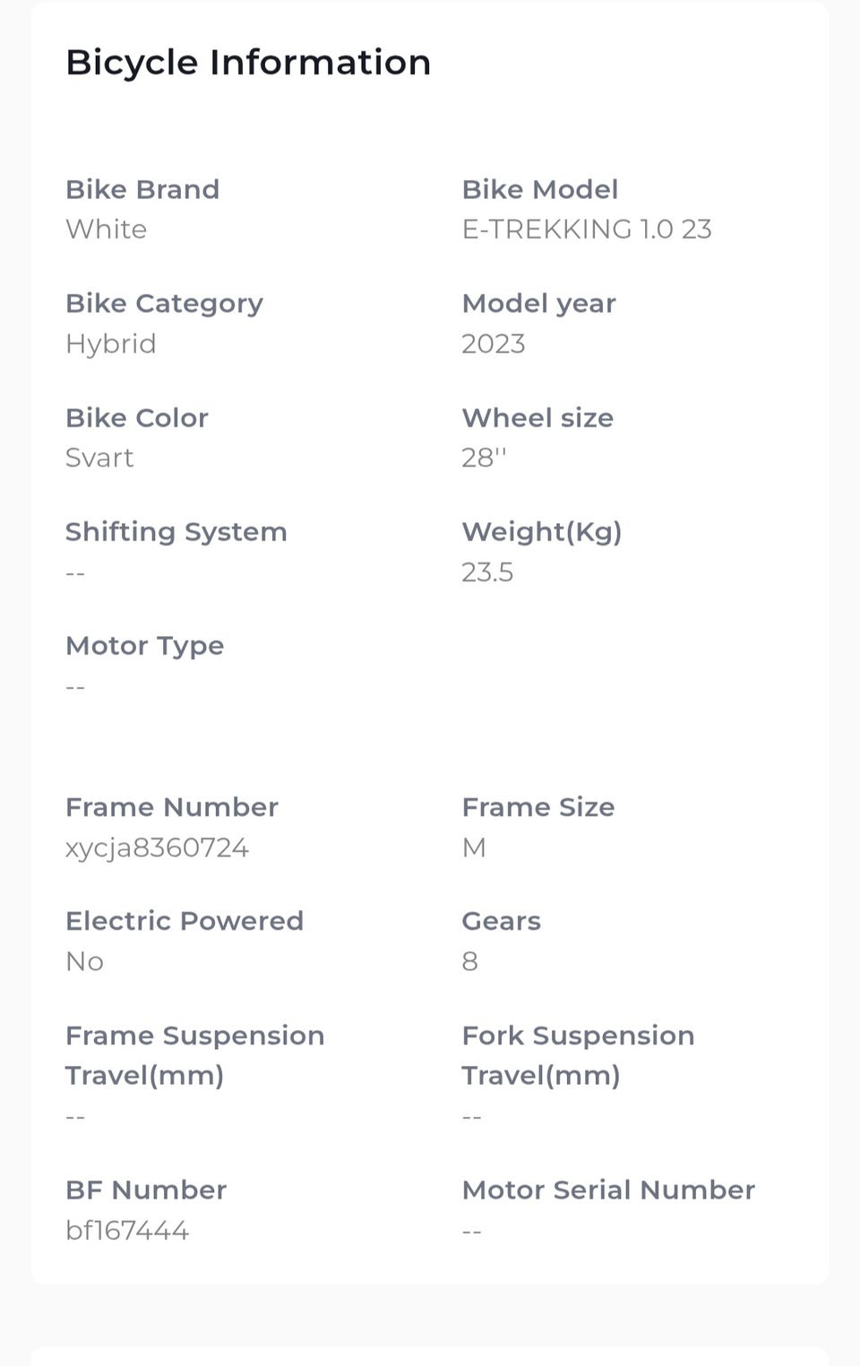Click the Gears value 8

pos(469,961)
